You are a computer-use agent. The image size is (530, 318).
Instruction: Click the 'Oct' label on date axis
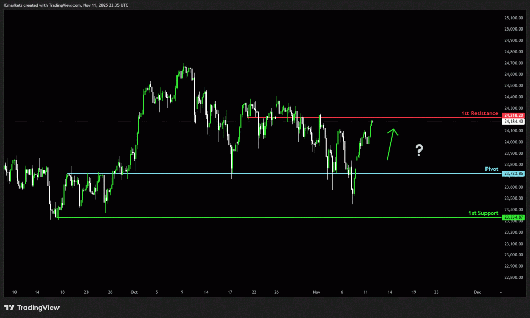tap(134, 292)
